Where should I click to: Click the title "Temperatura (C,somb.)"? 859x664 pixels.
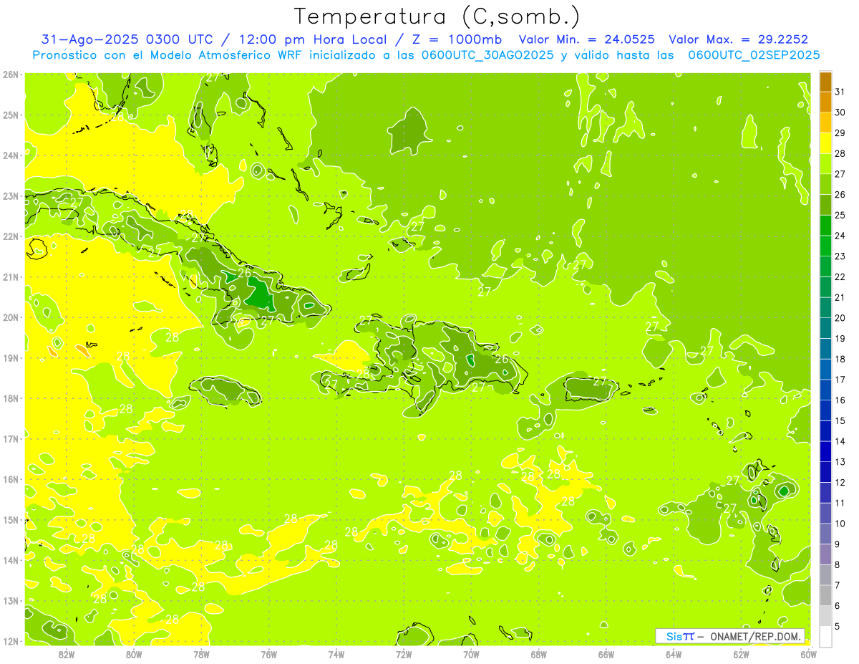coord(437,16)
